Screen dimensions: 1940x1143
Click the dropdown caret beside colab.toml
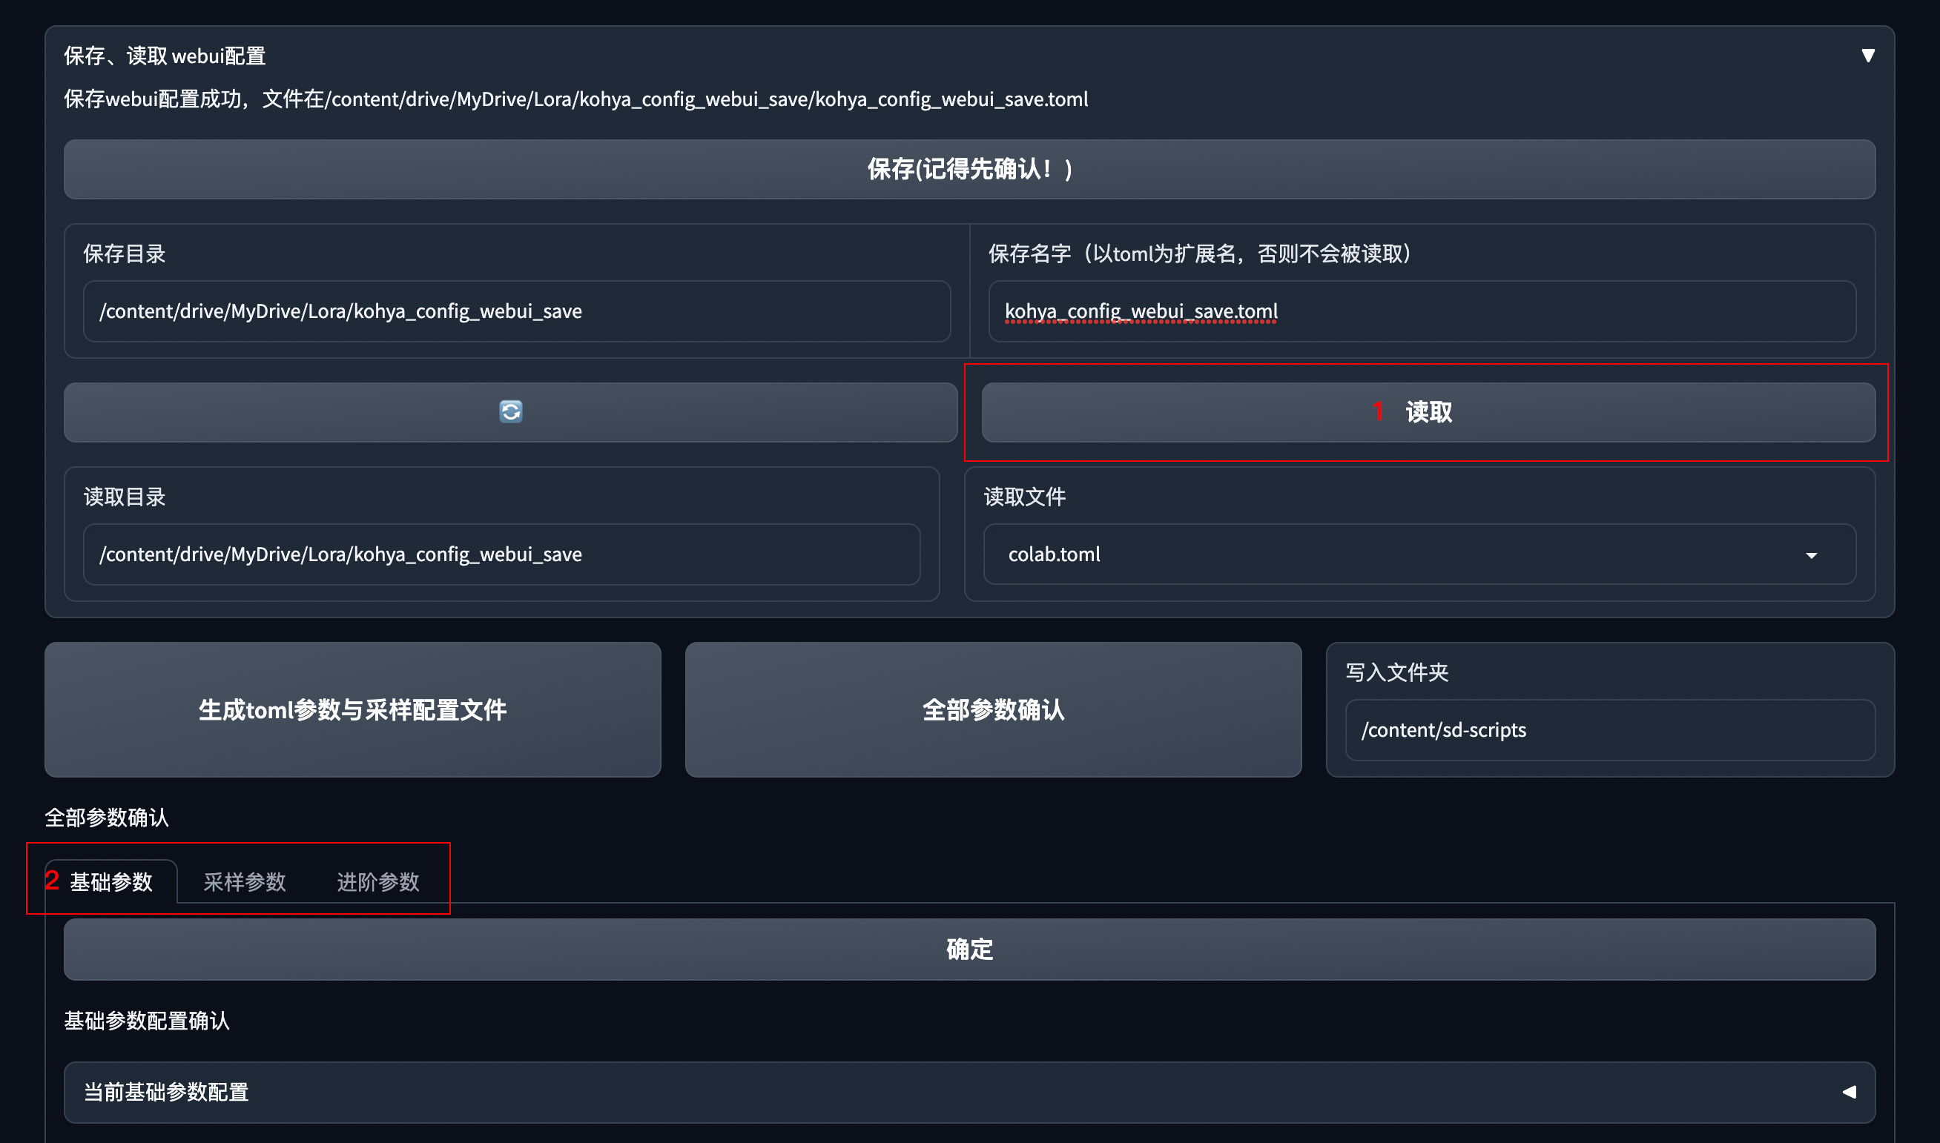(1812, 555)
